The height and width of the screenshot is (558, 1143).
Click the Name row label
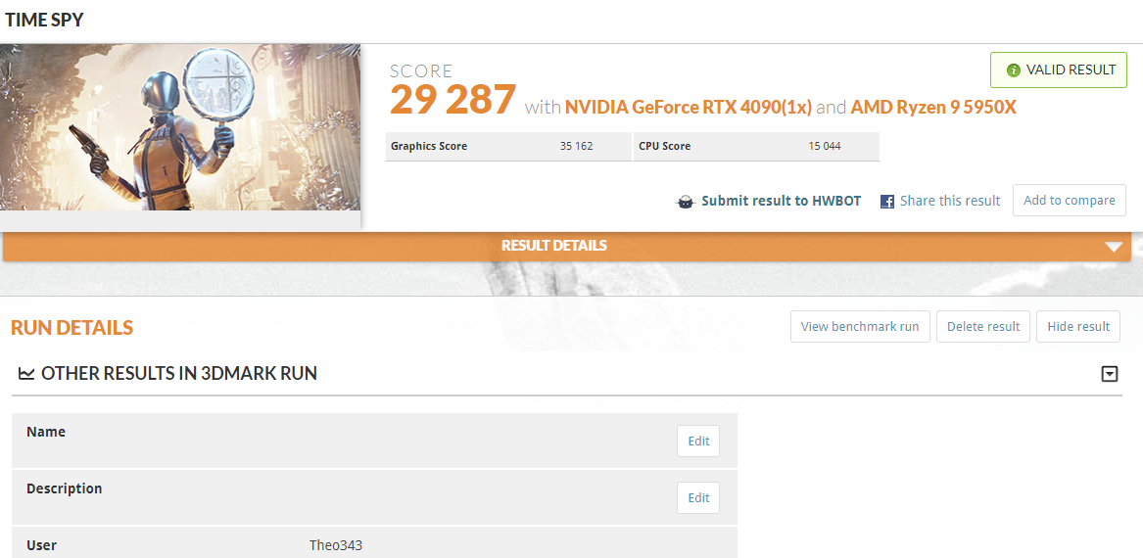pos(46,432)
